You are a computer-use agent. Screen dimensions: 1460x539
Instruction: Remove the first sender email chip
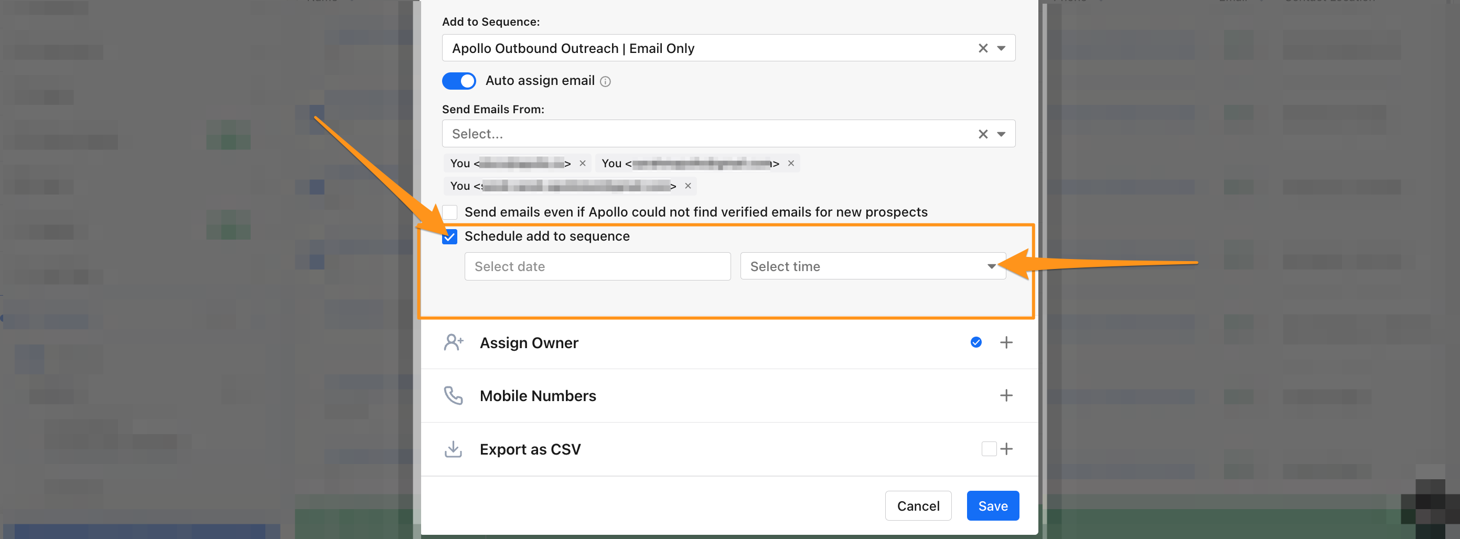pyautogui.click(x=582, y=163)
